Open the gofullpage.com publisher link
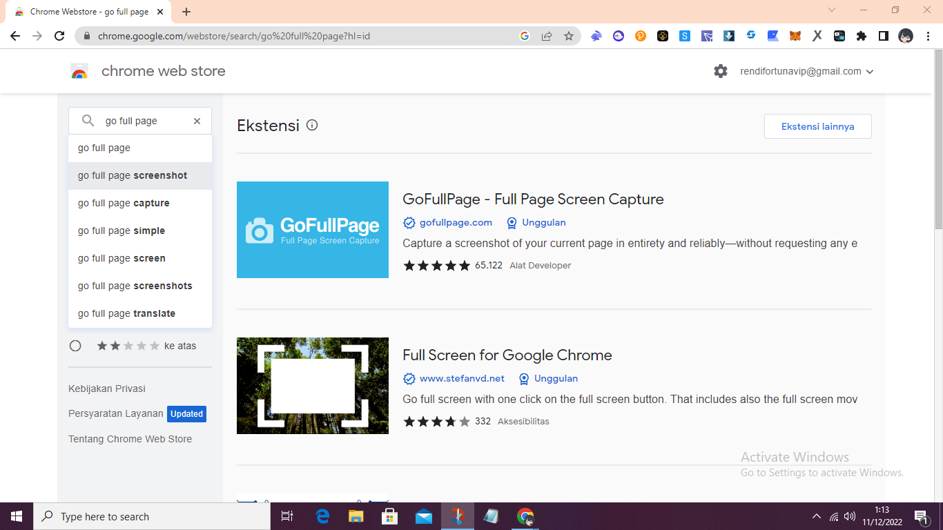 pyautogui.click(x=456, y=222)
